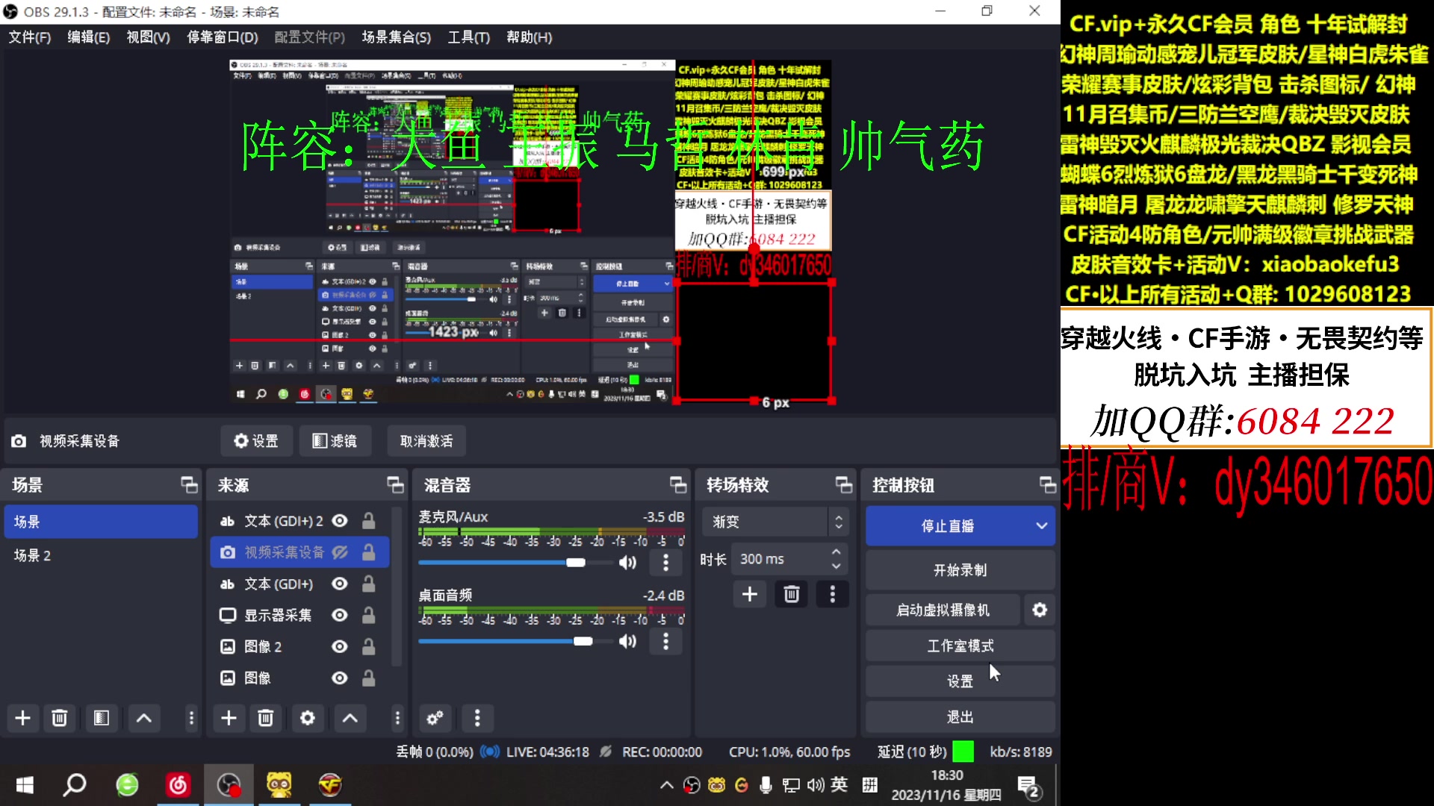This screenshot has width=1434, height=806.
Task: Move source up with arrow icon
Action: click(350, 718)
